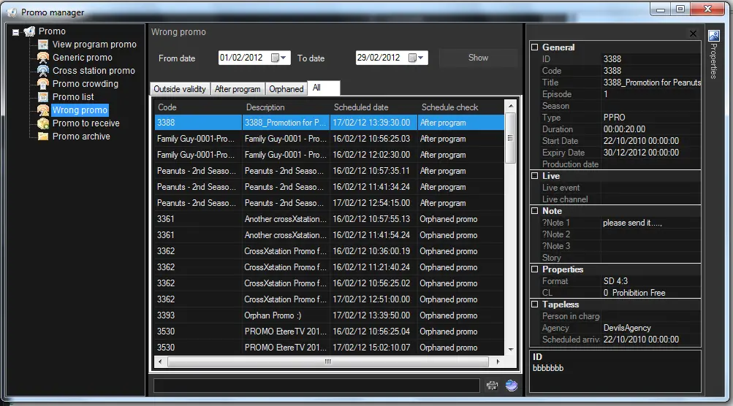Click the horizontal scrollbar of the grid
The height and width of the screenshot is (406, 733).
[x=329, y=361]
